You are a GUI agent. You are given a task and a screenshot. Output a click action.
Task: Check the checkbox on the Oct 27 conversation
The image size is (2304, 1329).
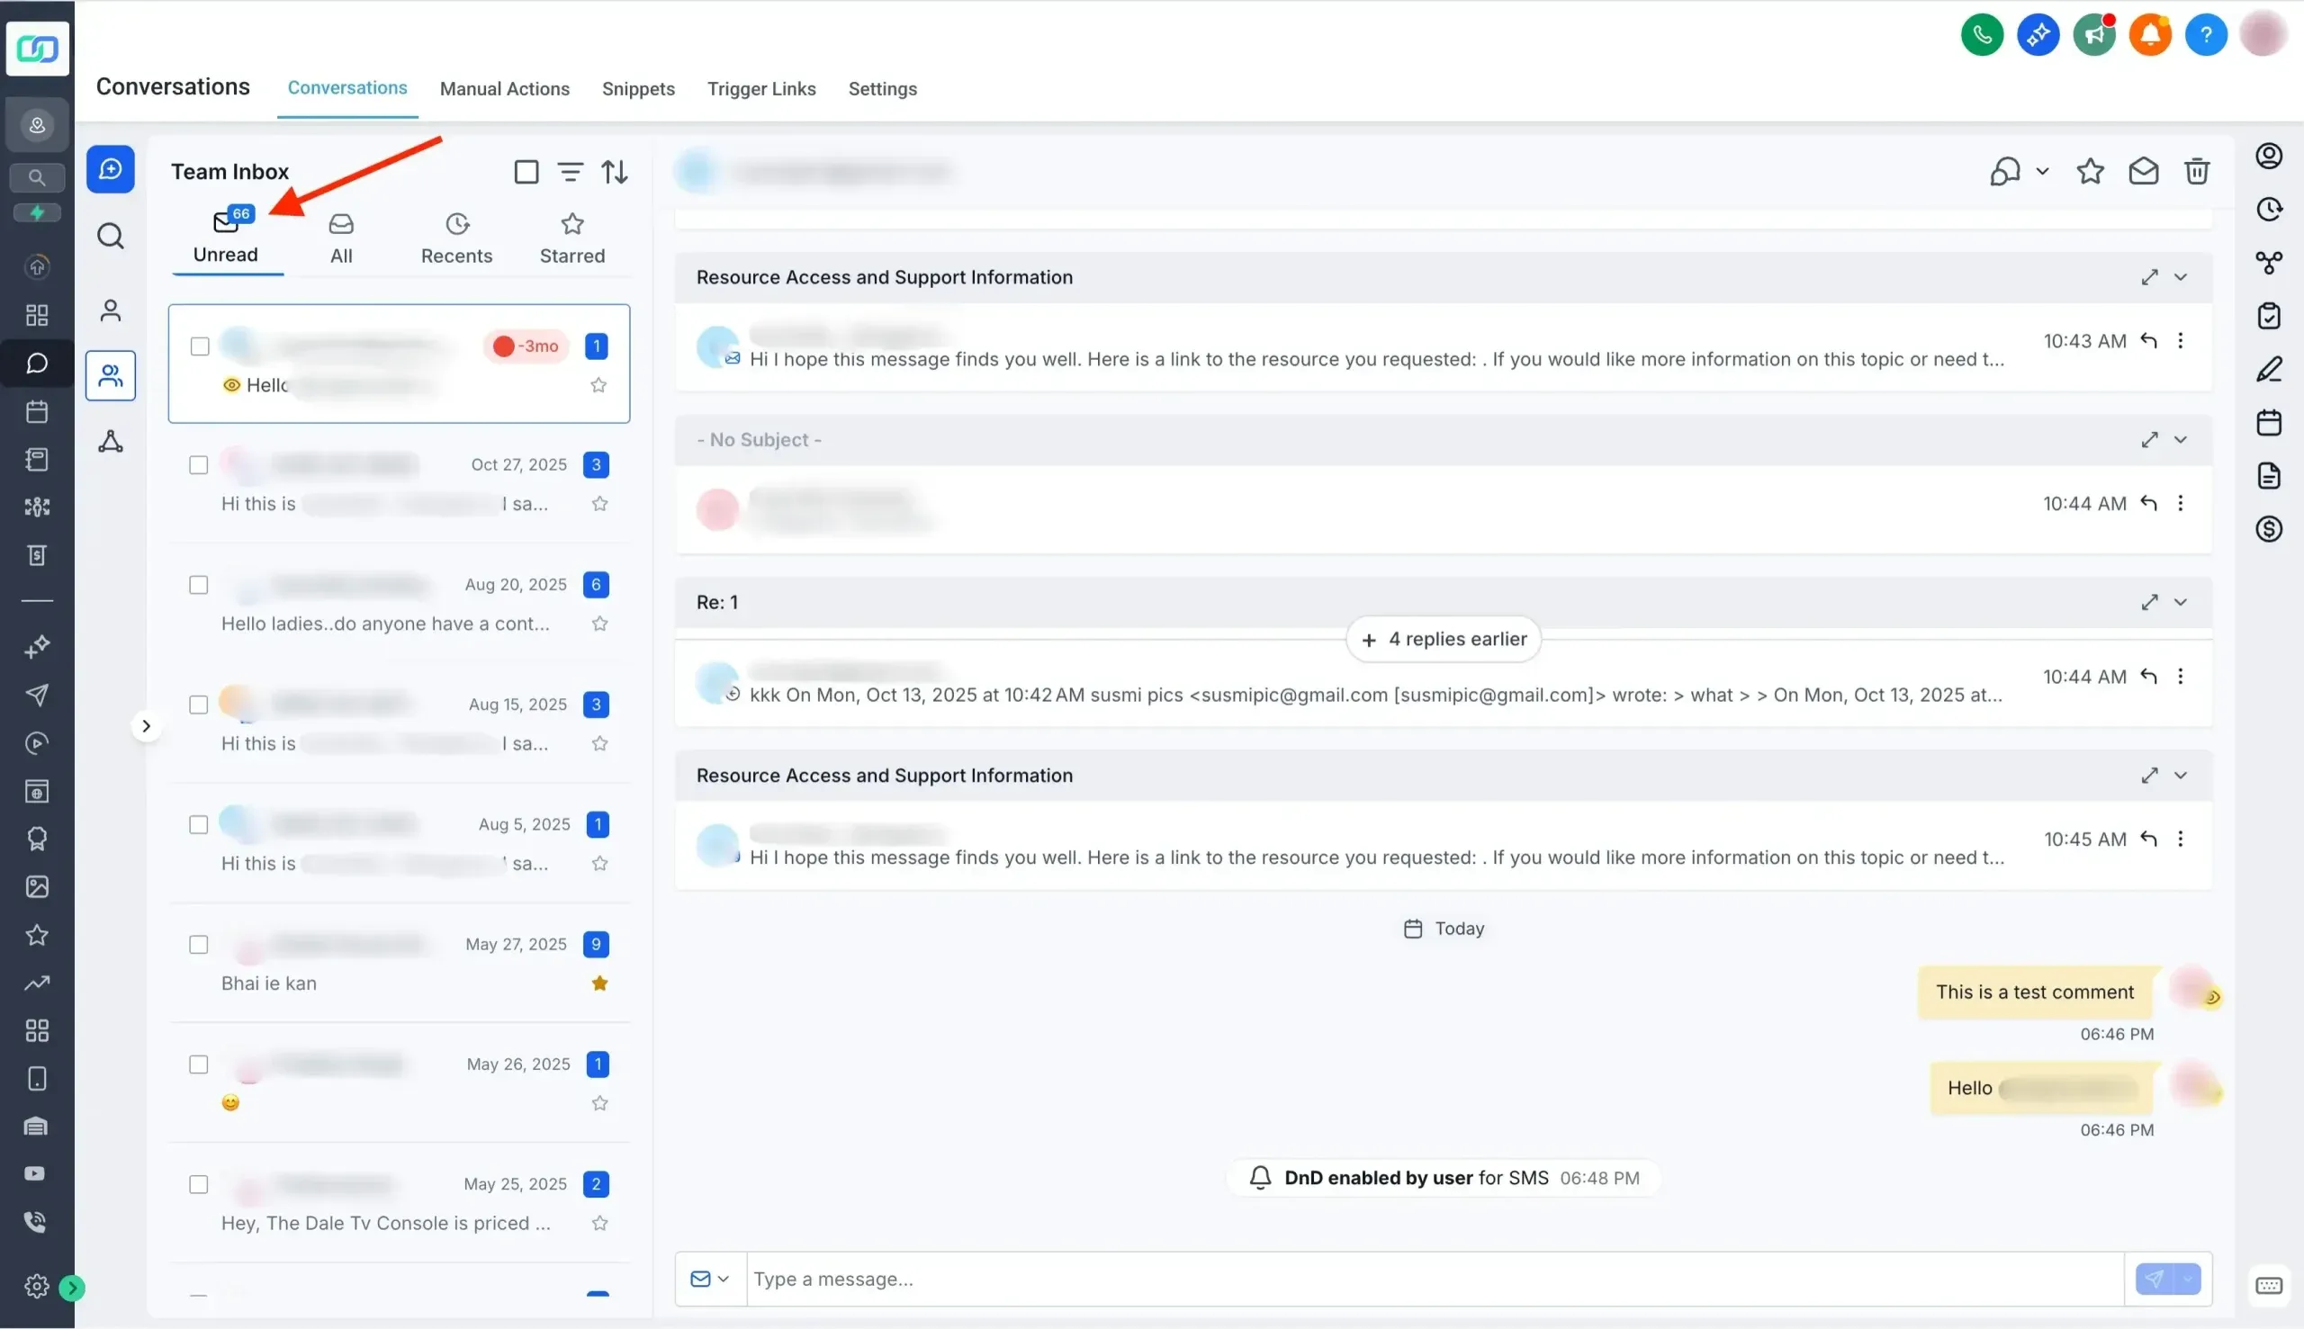pos(198,464)
